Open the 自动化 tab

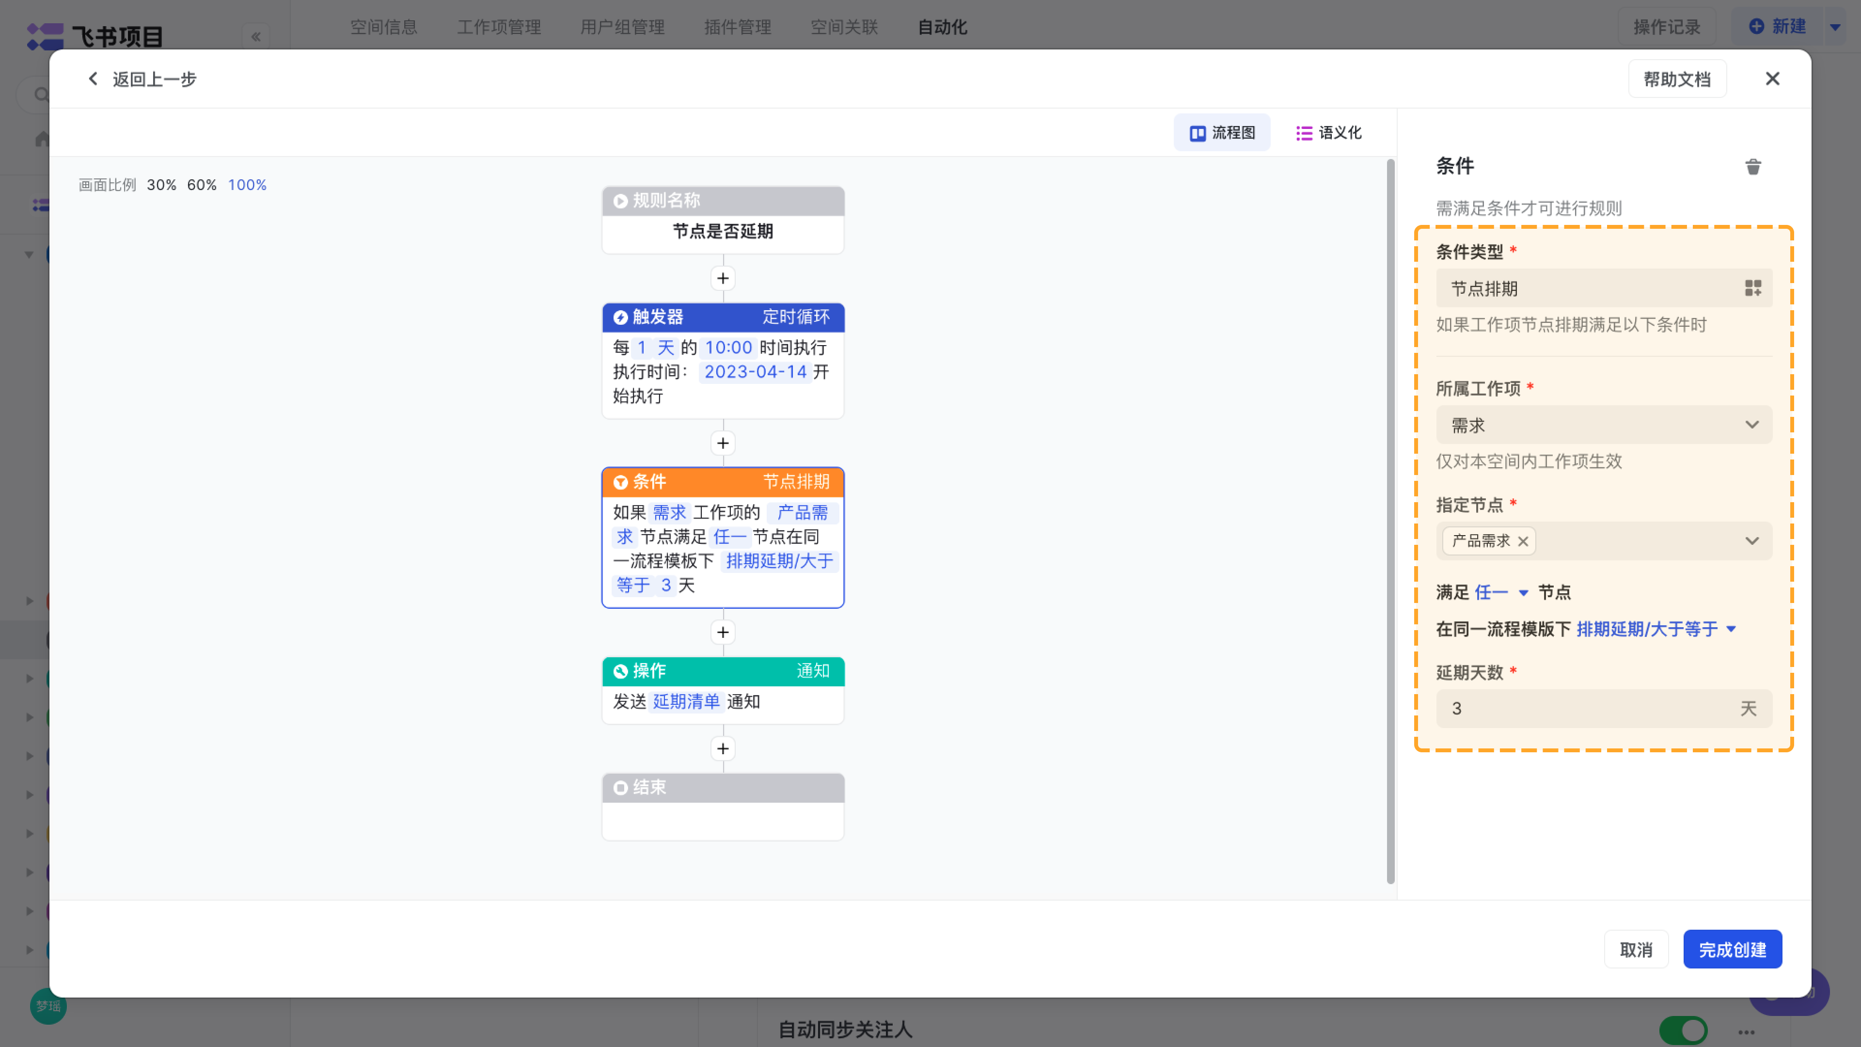(942, 28)
